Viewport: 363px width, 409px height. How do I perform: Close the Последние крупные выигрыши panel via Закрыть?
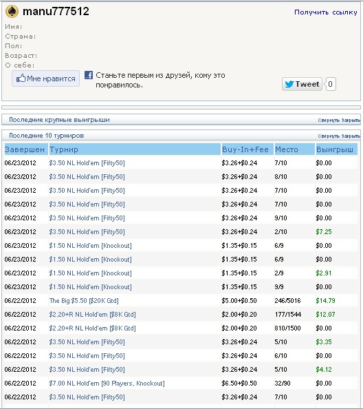pyautogui.click(x=351, y=120)
